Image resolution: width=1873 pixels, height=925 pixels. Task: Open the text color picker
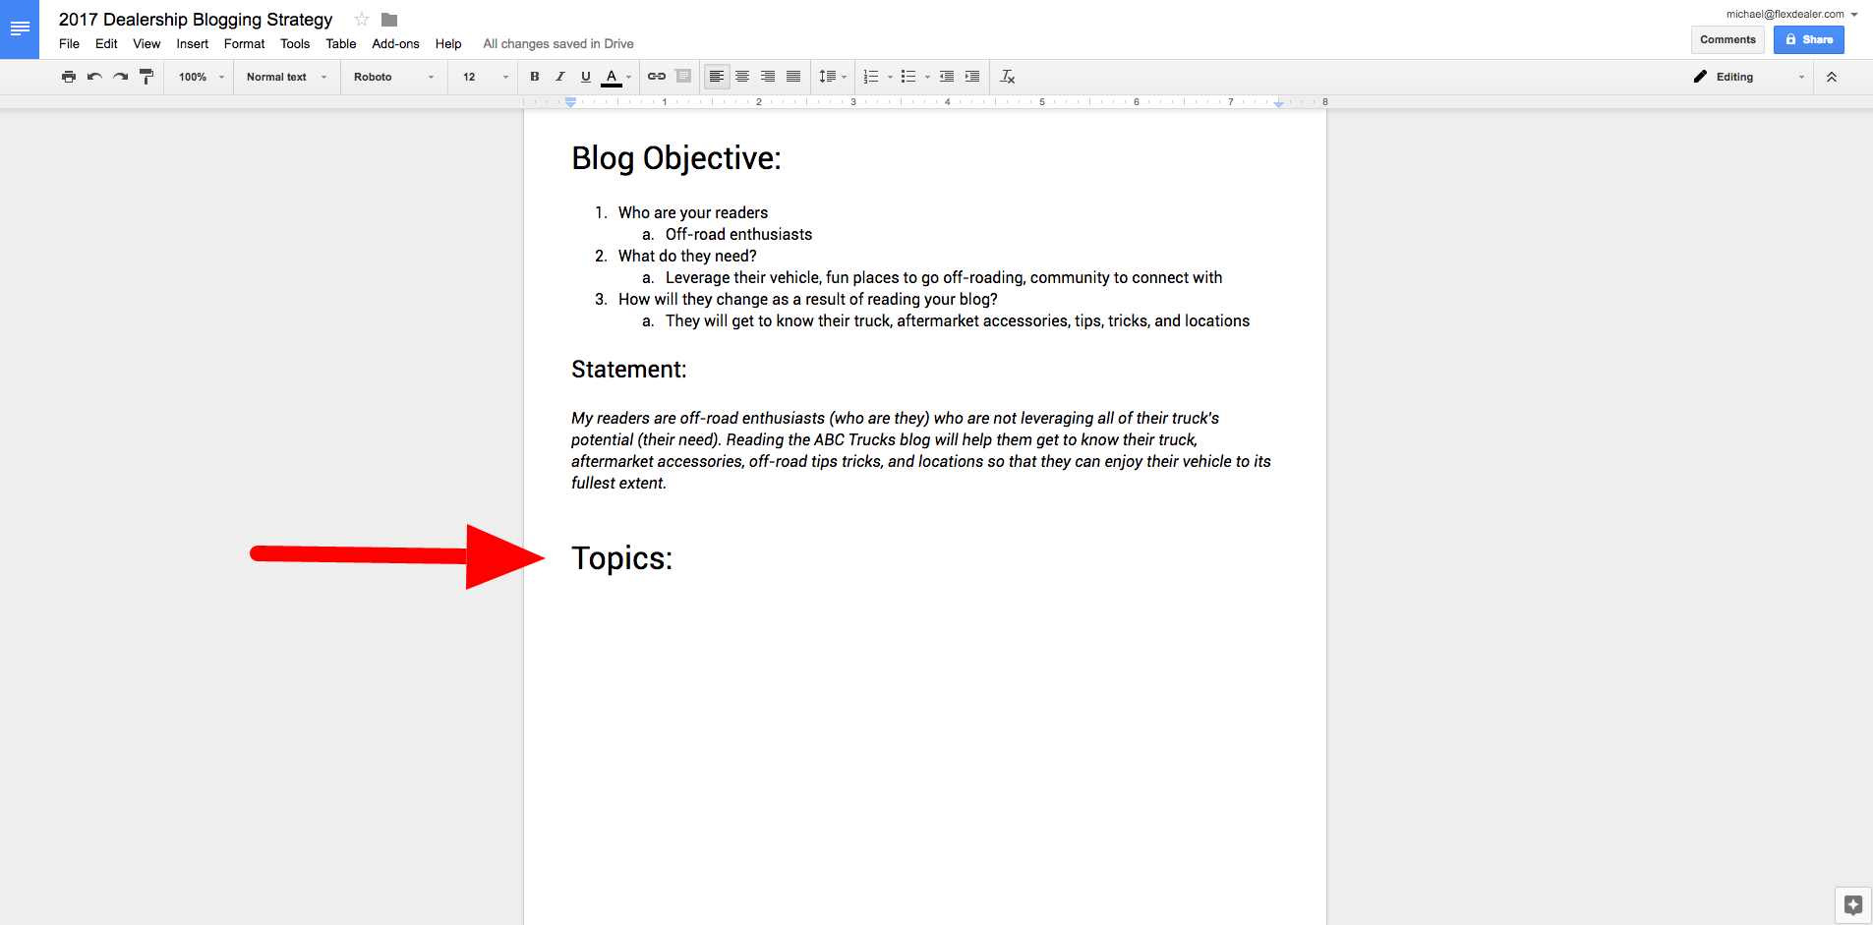click(612, 77)
